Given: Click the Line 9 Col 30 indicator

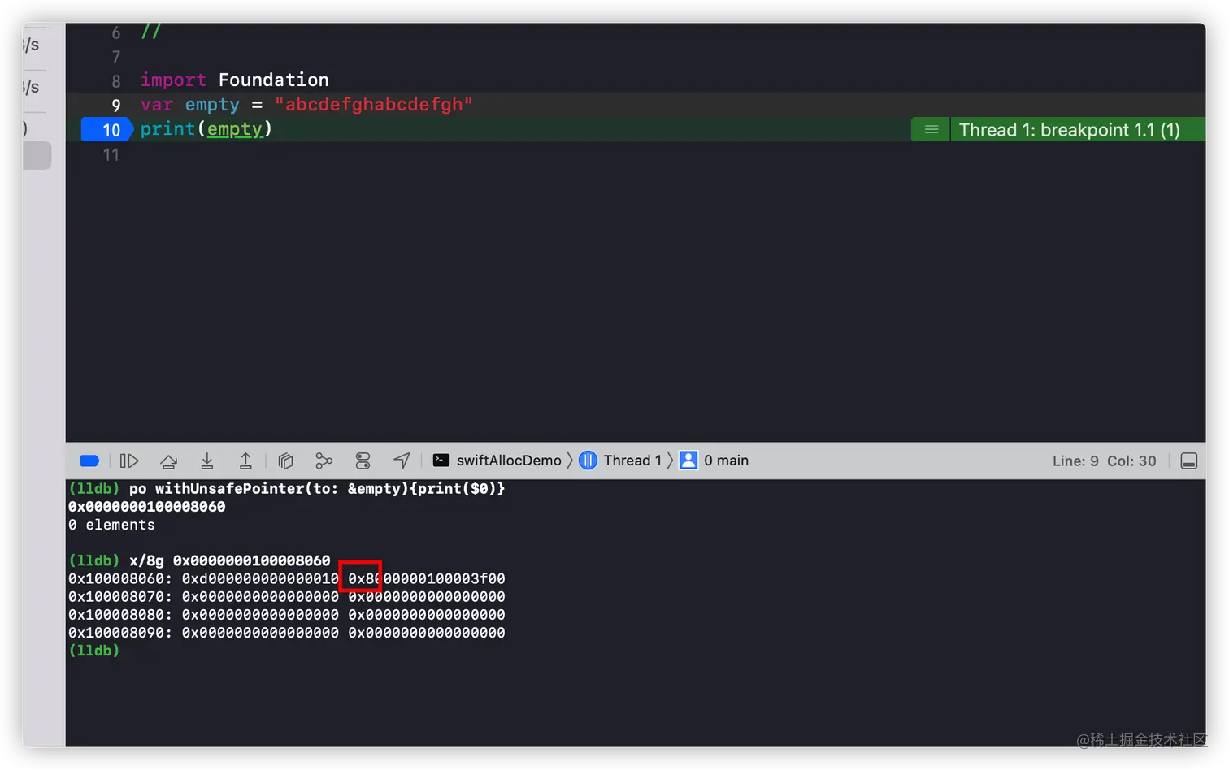Looking at the screenshot, I should pyautogui.click(x=1104, y=461).
